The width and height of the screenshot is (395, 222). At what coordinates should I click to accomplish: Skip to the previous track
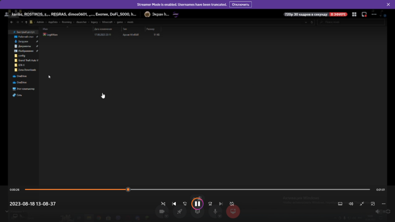174,203
